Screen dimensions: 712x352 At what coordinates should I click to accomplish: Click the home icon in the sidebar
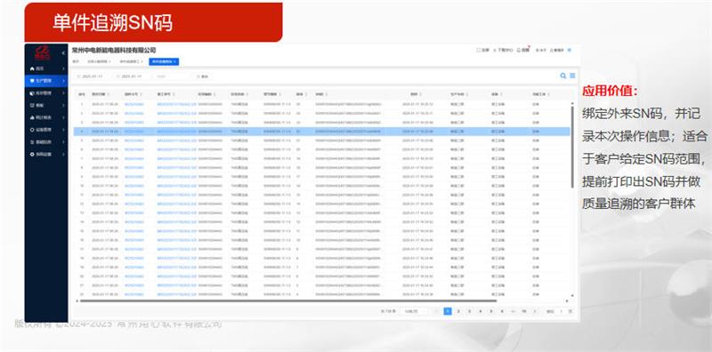pyautogui.click(x=32, y=68)
